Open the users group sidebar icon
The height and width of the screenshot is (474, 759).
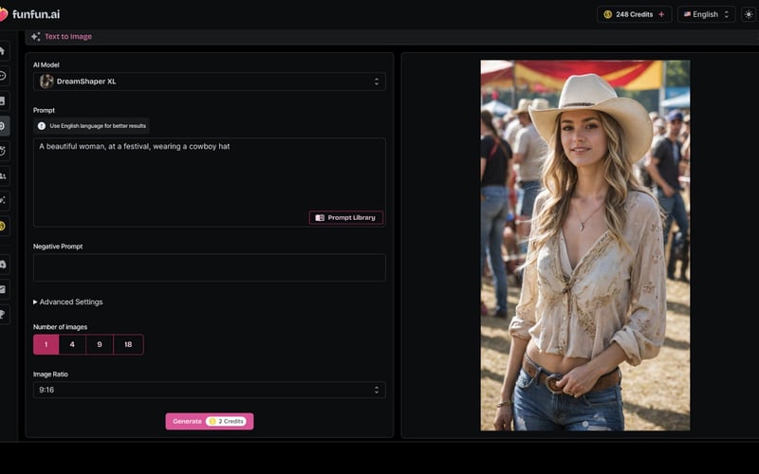click(3, 176)
